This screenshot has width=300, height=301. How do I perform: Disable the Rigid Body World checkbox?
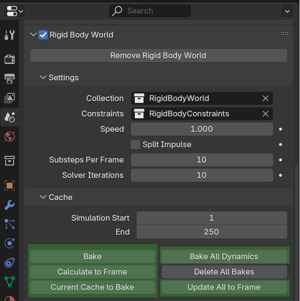point(43,35)
